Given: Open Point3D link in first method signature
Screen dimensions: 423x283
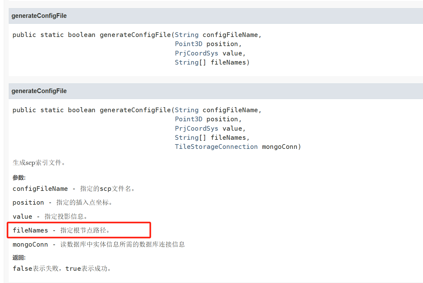Looking at the screenshot, I should tap(188, 44).
